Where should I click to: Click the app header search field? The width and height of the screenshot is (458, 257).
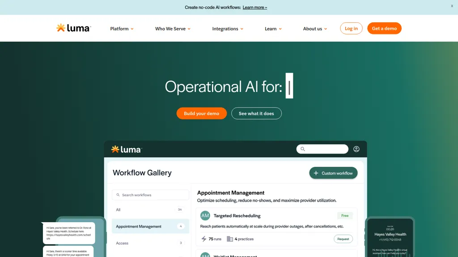click(x=322, y=149)
